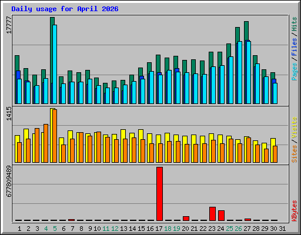Click the Sites legend label
The width and height of the screenshot is (301, 235).
295,154
